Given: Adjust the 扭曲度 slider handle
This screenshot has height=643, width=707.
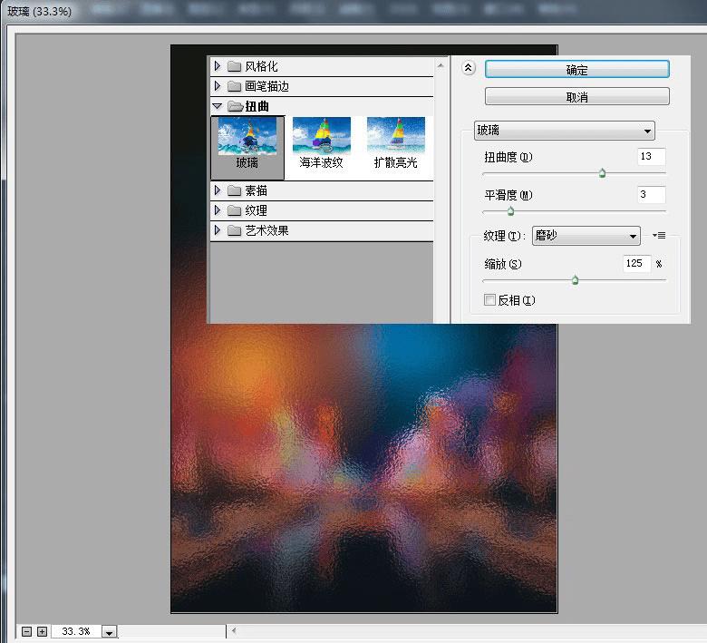Looking at the screenshot, I should pyautogui.click(x=602, y=173).
